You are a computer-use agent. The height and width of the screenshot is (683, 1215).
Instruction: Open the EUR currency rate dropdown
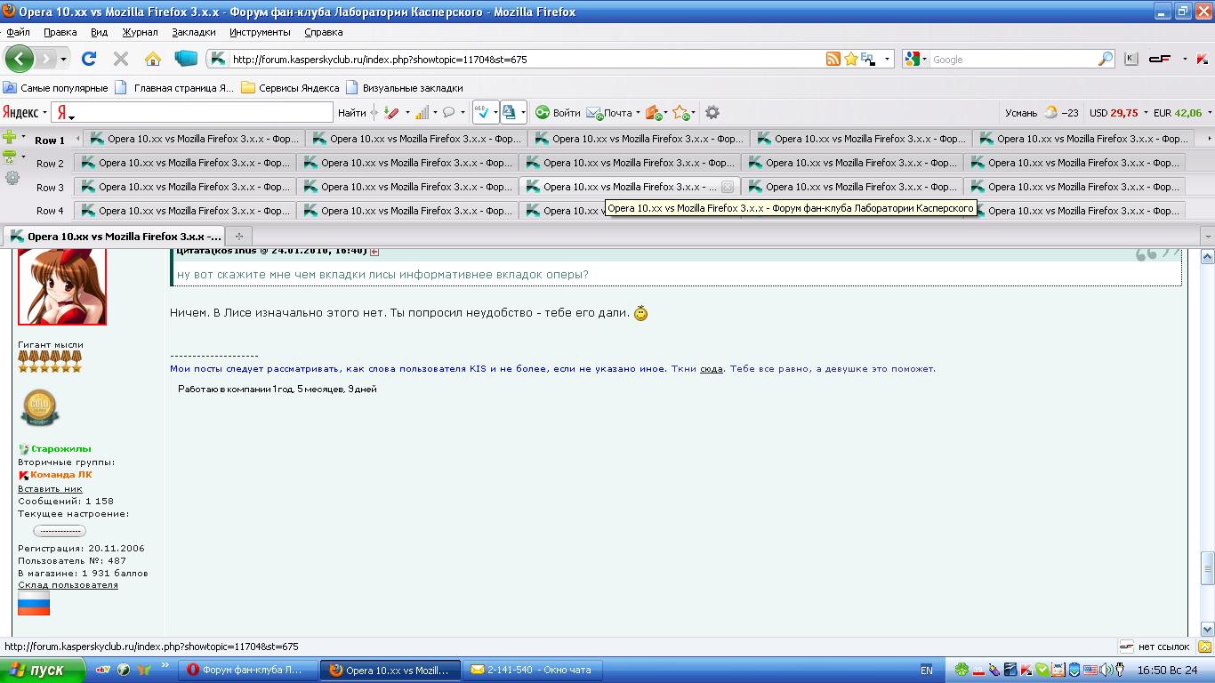pyautogui.click(x=1209, y=113)
